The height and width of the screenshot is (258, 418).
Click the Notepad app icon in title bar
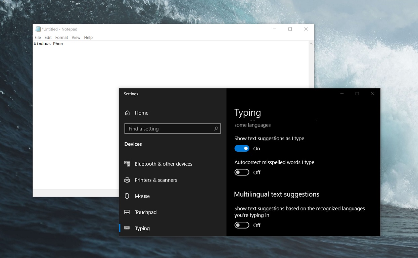pyautogui.click(x=38, y=29)
